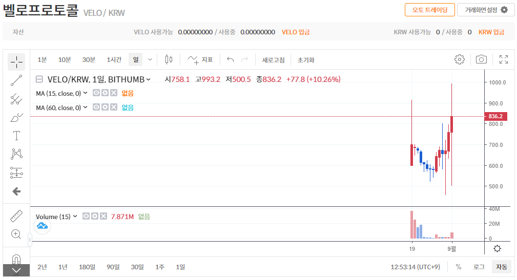The image size is (517, 280).
Task: Expand MA (15, close, 0) dropdown
Action: [x=86, y=93]
